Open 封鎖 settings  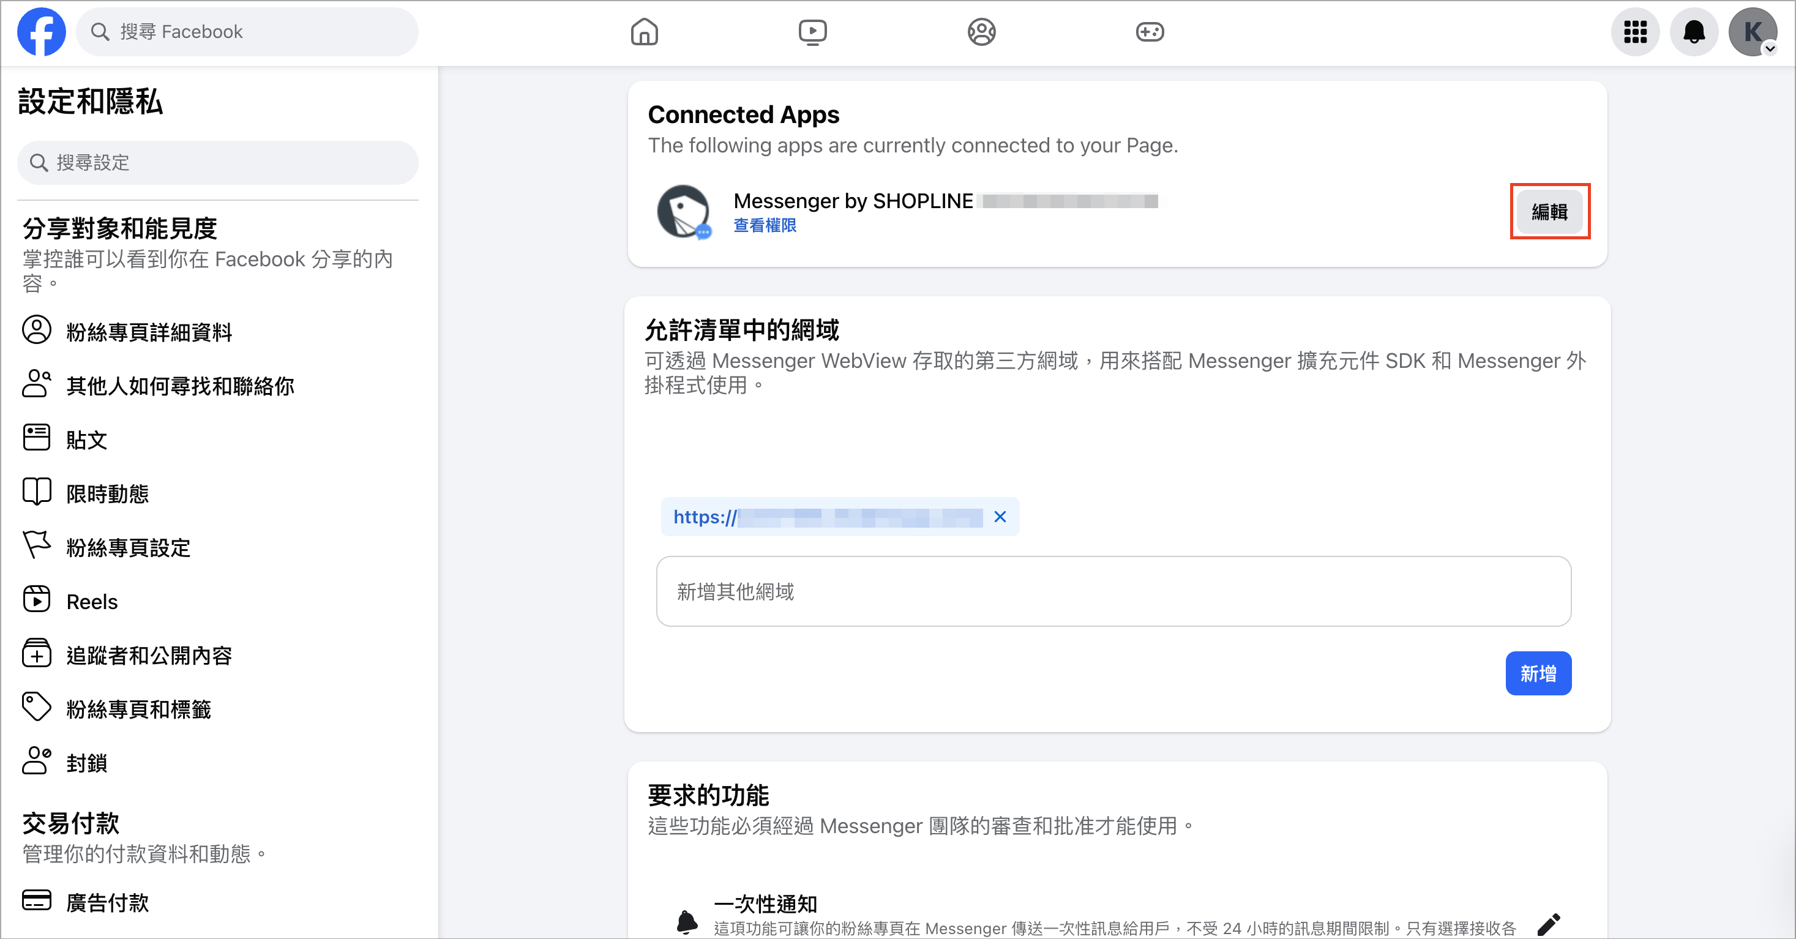pyautogui.click(x=86, y=763)
